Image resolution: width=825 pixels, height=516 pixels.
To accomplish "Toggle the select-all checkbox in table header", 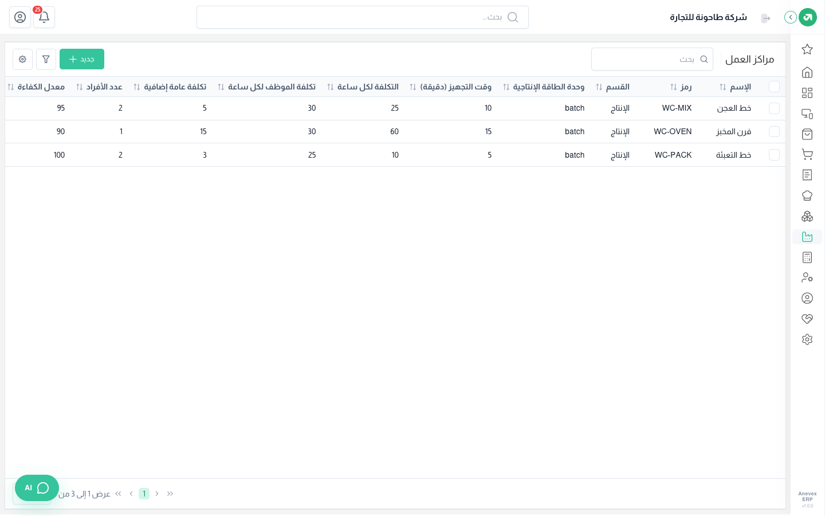I will (x=774, y=87).
